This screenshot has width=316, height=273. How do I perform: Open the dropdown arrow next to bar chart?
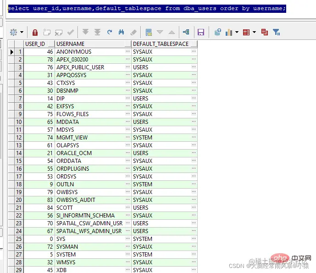coord(237,32)
